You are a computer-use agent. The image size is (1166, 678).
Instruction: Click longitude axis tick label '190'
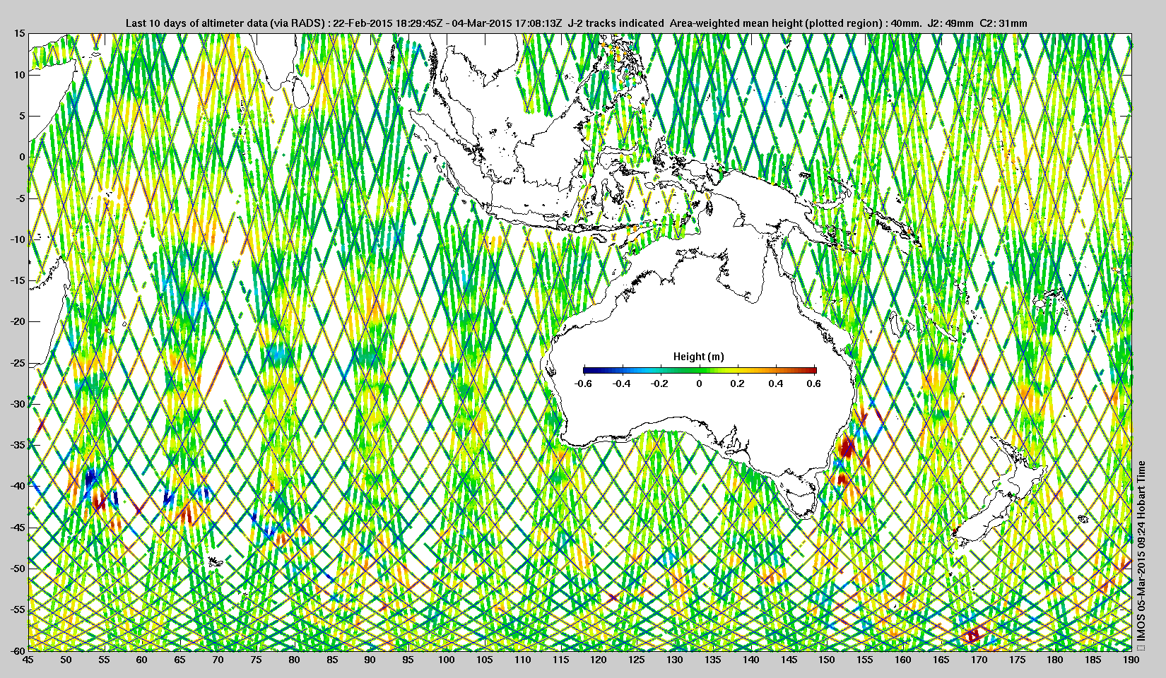(1131, 660)
